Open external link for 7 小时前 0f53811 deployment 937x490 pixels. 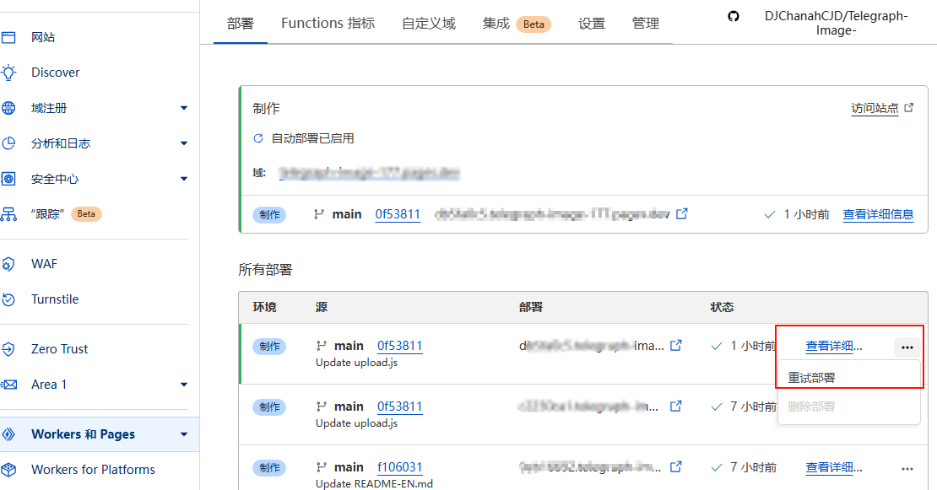676,407
